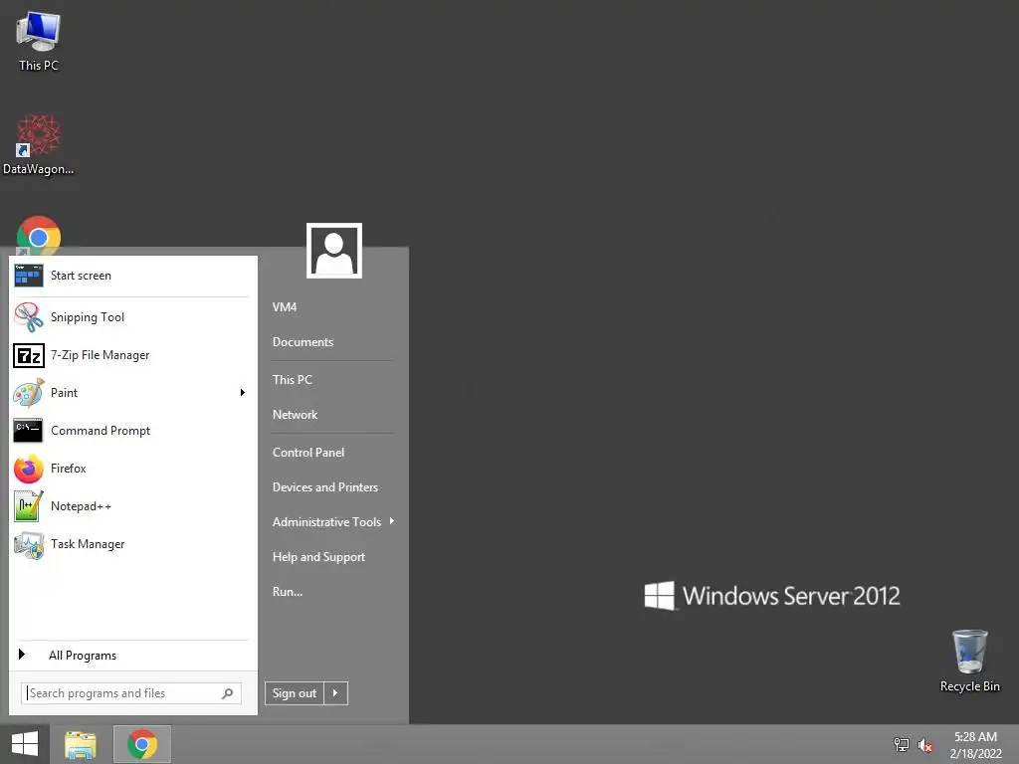Click the Start screen tile icon

28,276
